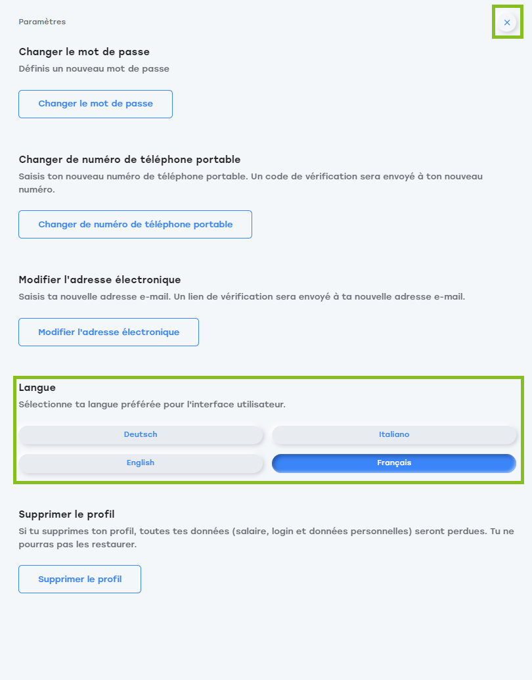Click the blue-outlined Supprimer le profil button

[79, 579]
